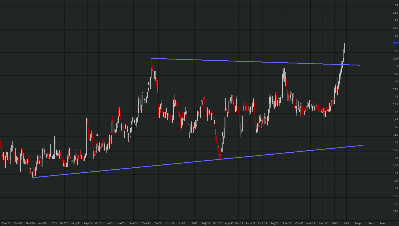This screenshot has width=399, height=226.
Task: Click the 1,75 price axis label
Action: click(x=396, y=105)
